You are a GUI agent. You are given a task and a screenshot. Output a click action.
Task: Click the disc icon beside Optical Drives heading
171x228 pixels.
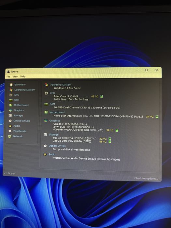tap(45, 146)
